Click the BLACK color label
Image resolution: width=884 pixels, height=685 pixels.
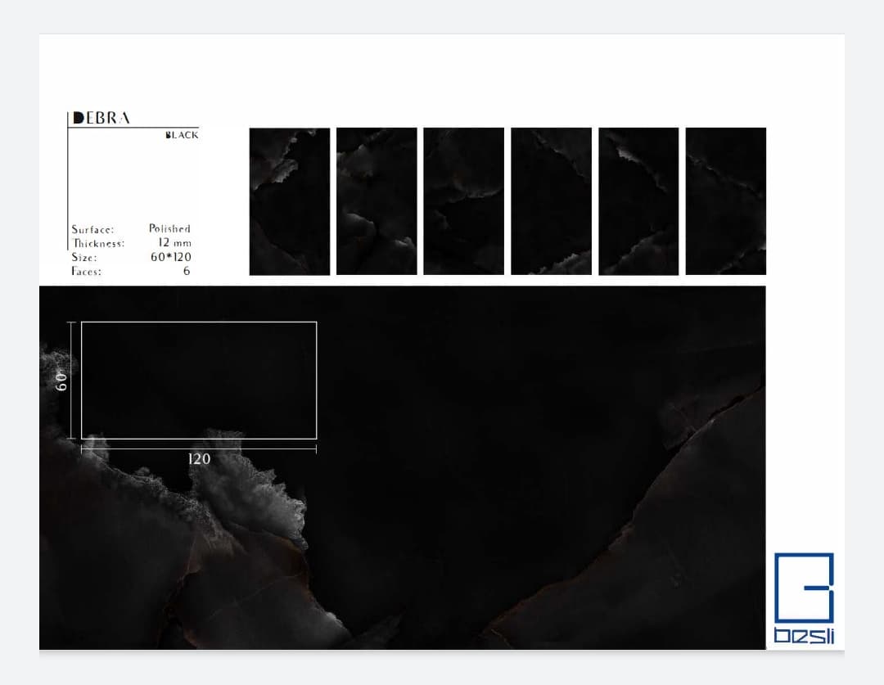(x=182, y=135)
